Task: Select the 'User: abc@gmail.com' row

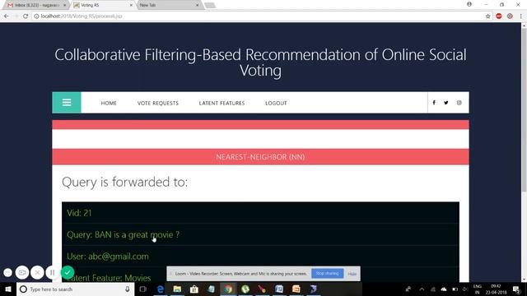Action: [260, 257]
